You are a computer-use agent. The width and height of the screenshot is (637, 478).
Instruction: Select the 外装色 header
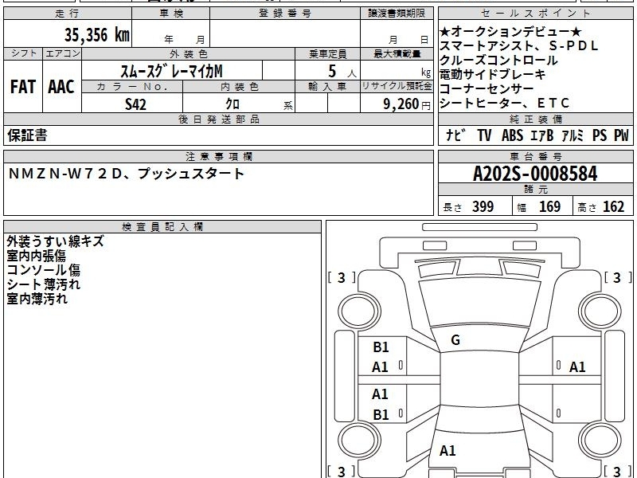(x=189, y=53)
